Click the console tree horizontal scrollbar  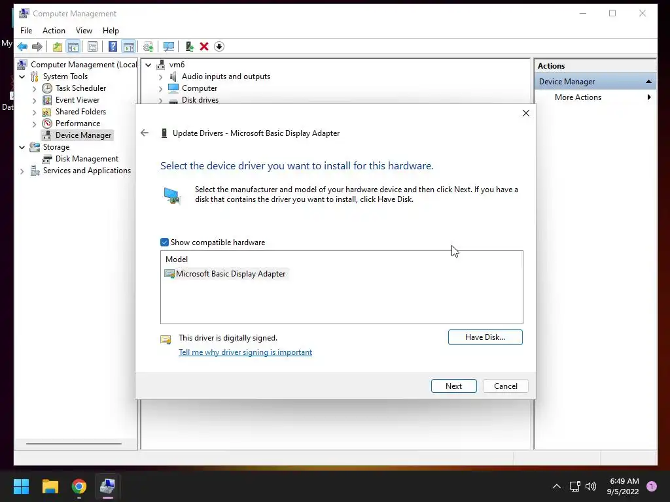pos(73,444)
